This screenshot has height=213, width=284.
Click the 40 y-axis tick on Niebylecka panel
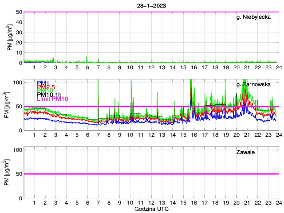click(x=19, y=22)
